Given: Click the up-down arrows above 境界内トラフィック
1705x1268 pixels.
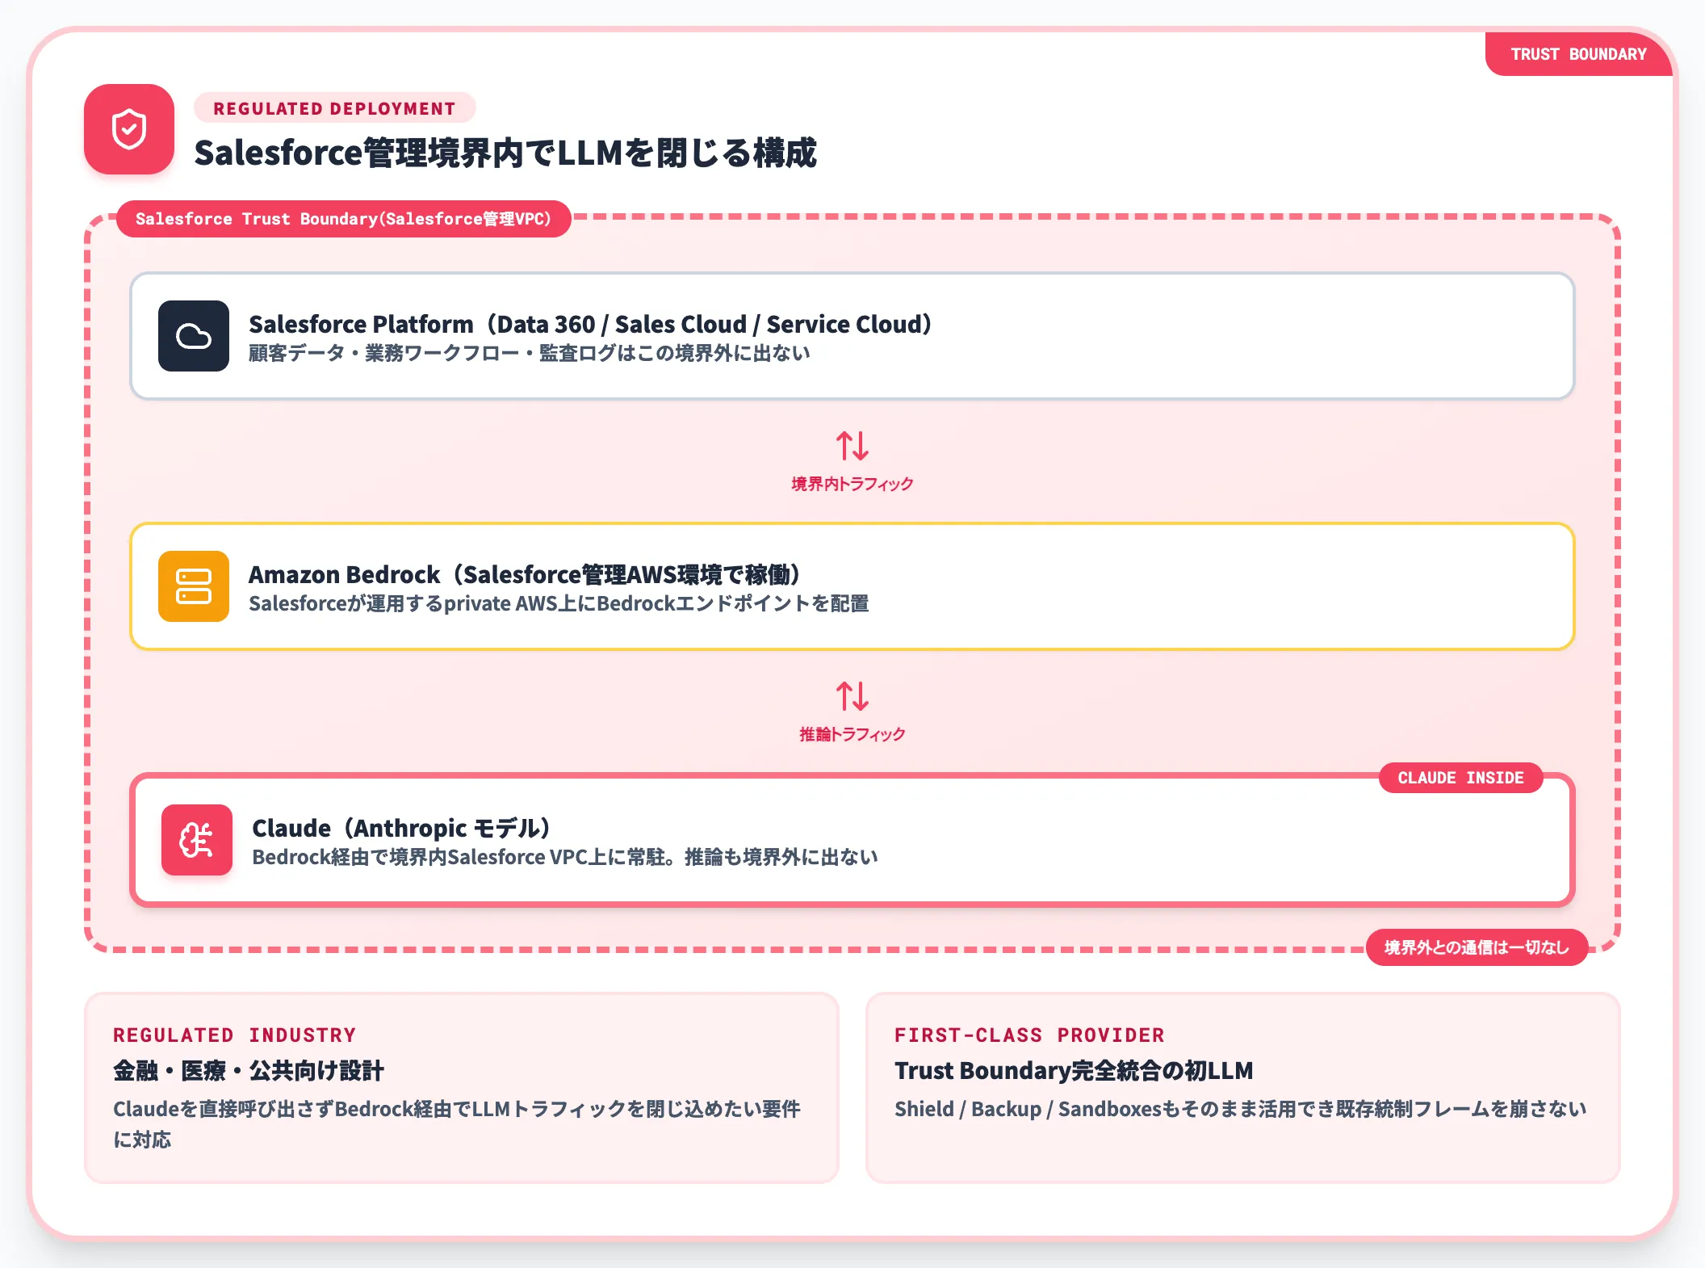Looking at the screenshot, I should point(852,446).
